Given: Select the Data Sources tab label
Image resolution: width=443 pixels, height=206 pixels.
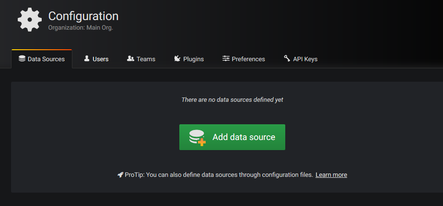Looking at the screenshot, I should 46,59.
